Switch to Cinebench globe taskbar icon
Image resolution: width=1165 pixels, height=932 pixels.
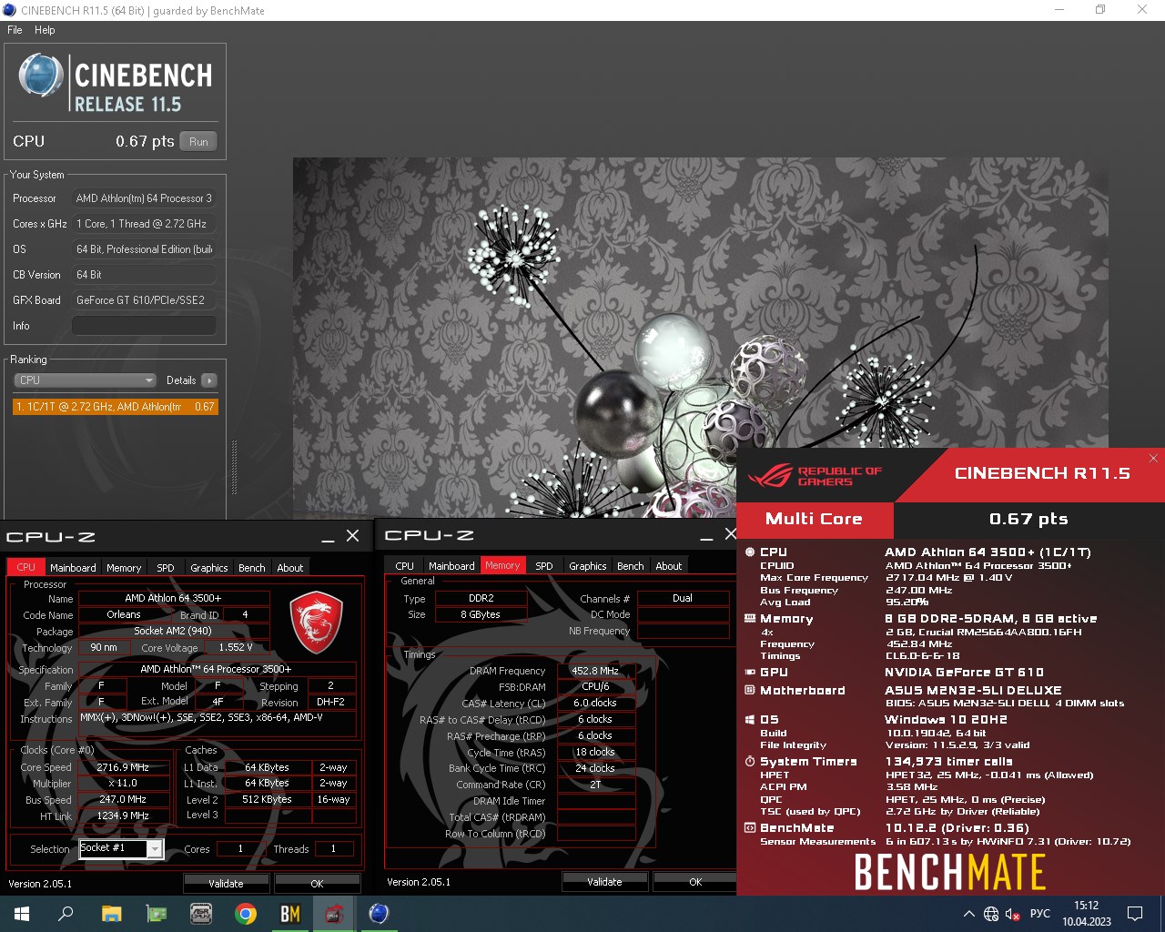coord(379,914)
